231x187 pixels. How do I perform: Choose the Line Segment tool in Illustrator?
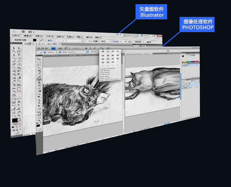pyautogui.click(x=14, y=58)
